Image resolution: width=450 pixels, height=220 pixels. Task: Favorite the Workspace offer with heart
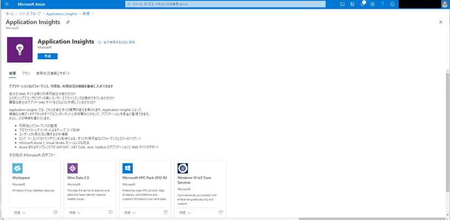(55, 212)
